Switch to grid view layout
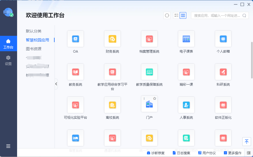The width and height of the screenshot is (253, 157). point(183,15)
